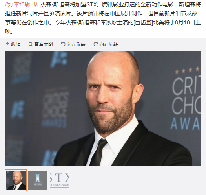Viewport: 206px width, 195px height.
Task: Select the Tencent Pictures logo thumbnail
Action: tap(38, 180)
